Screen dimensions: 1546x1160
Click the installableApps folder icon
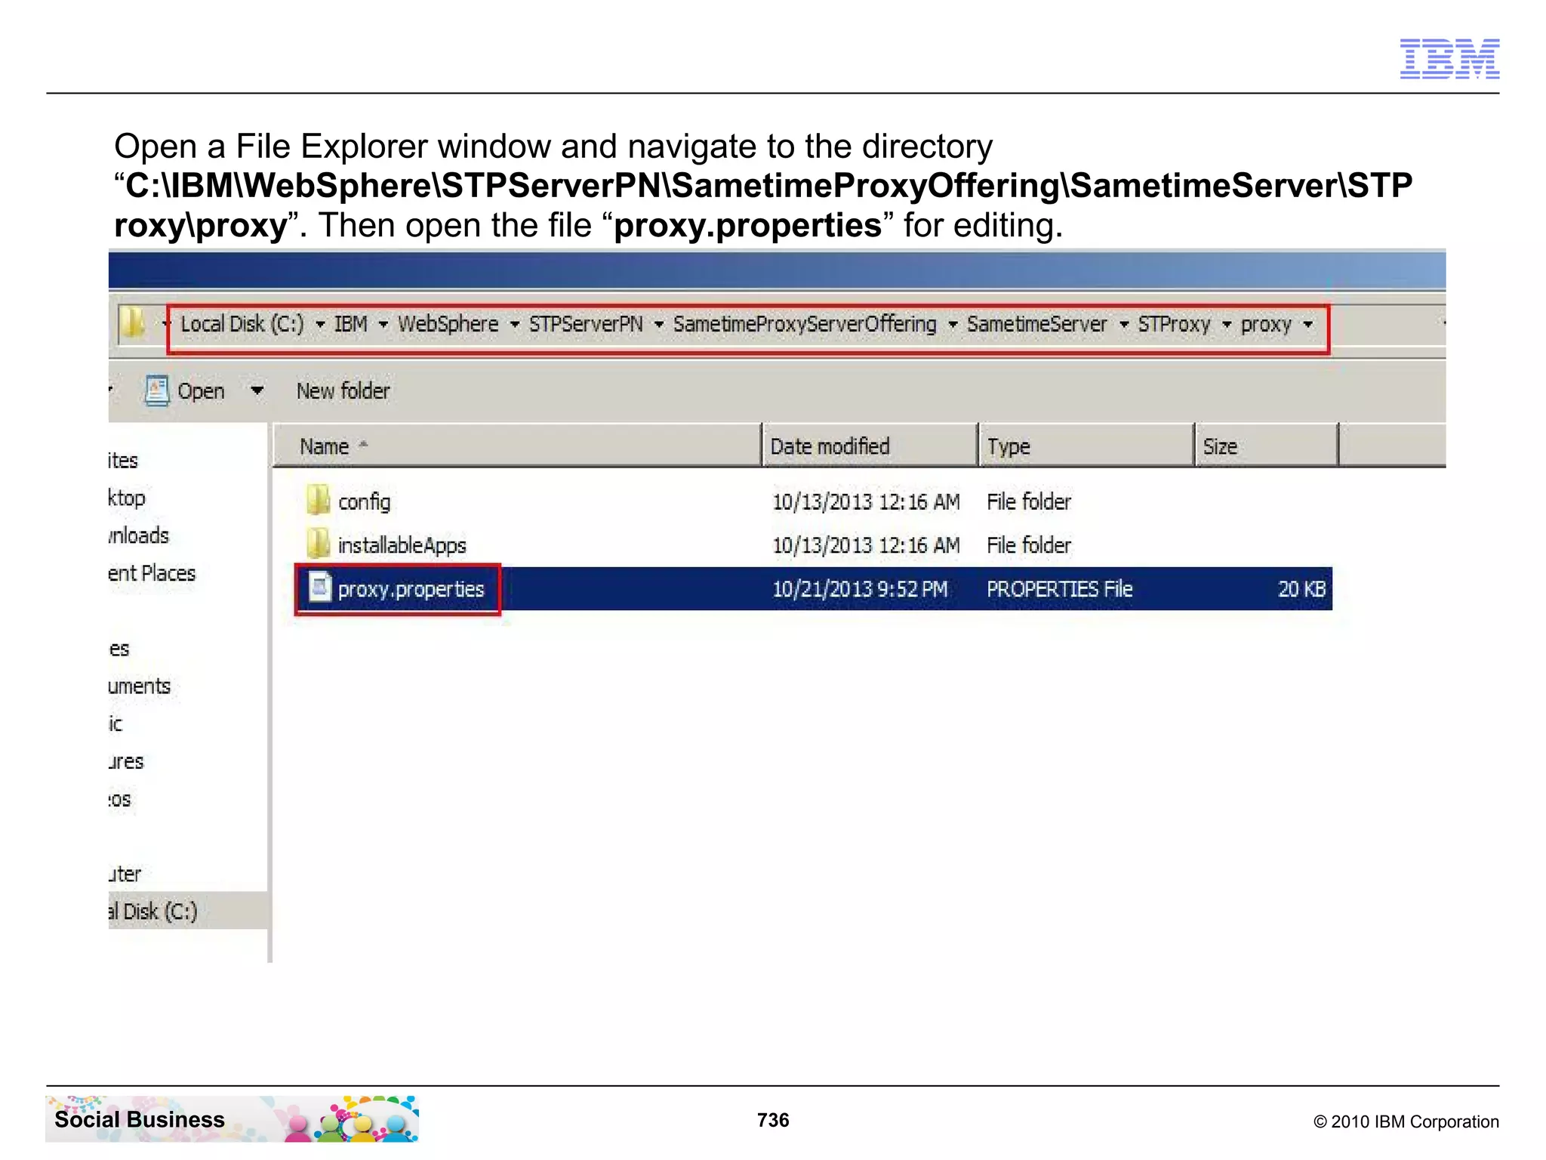(x=318, y=544)
